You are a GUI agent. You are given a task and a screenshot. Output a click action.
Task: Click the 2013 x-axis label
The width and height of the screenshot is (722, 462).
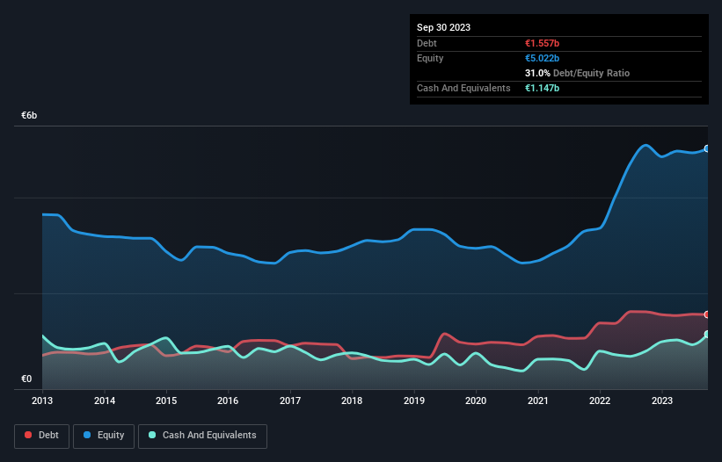tap(42, 401)
